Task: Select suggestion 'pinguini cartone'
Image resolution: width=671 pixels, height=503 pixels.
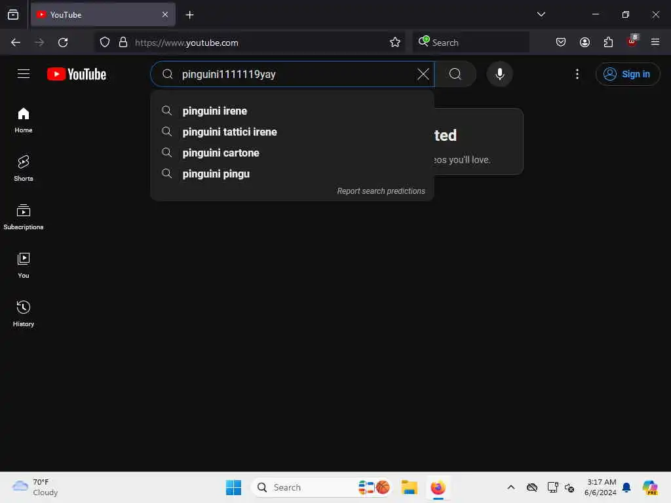Action: (292, 153)
